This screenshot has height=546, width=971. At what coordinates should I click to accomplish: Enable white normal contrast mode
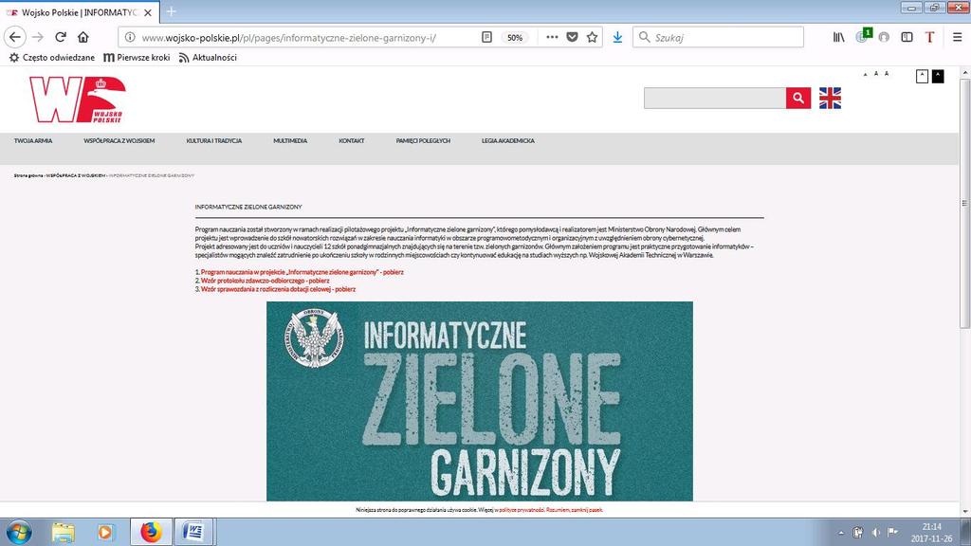coord(922,76)
